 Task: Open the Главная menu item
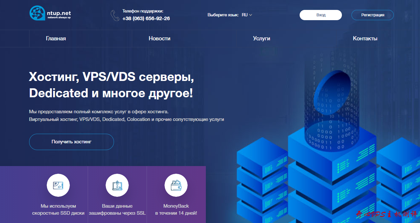pos(56,38)
